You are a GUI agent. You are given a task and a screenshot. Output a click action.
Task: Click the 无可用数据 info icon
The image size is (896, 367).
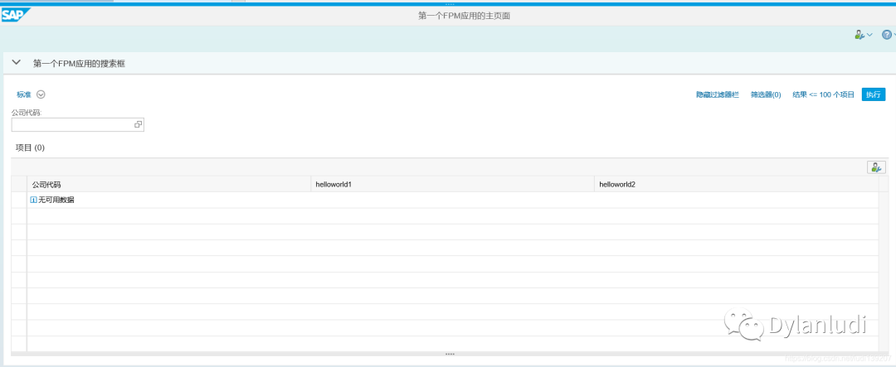pos(33,200)
